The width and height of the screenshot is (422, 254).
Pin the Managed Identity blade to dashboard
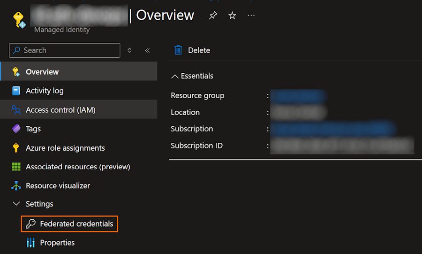pyautogui.click(x=213, y=15)
